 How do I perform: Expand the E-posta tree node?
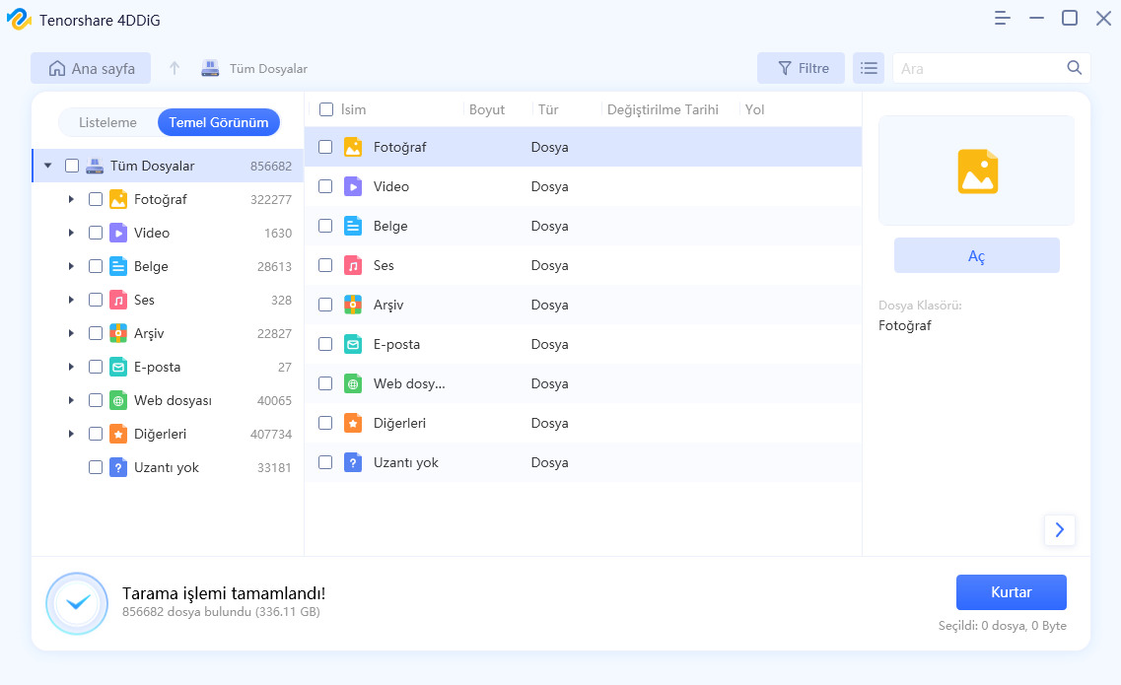pos(71,367)
